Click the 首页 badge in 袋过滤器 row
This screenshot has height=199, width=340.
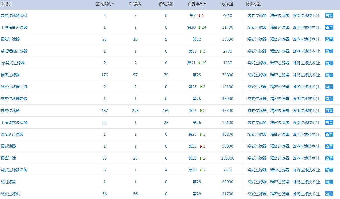click(329, 182)
